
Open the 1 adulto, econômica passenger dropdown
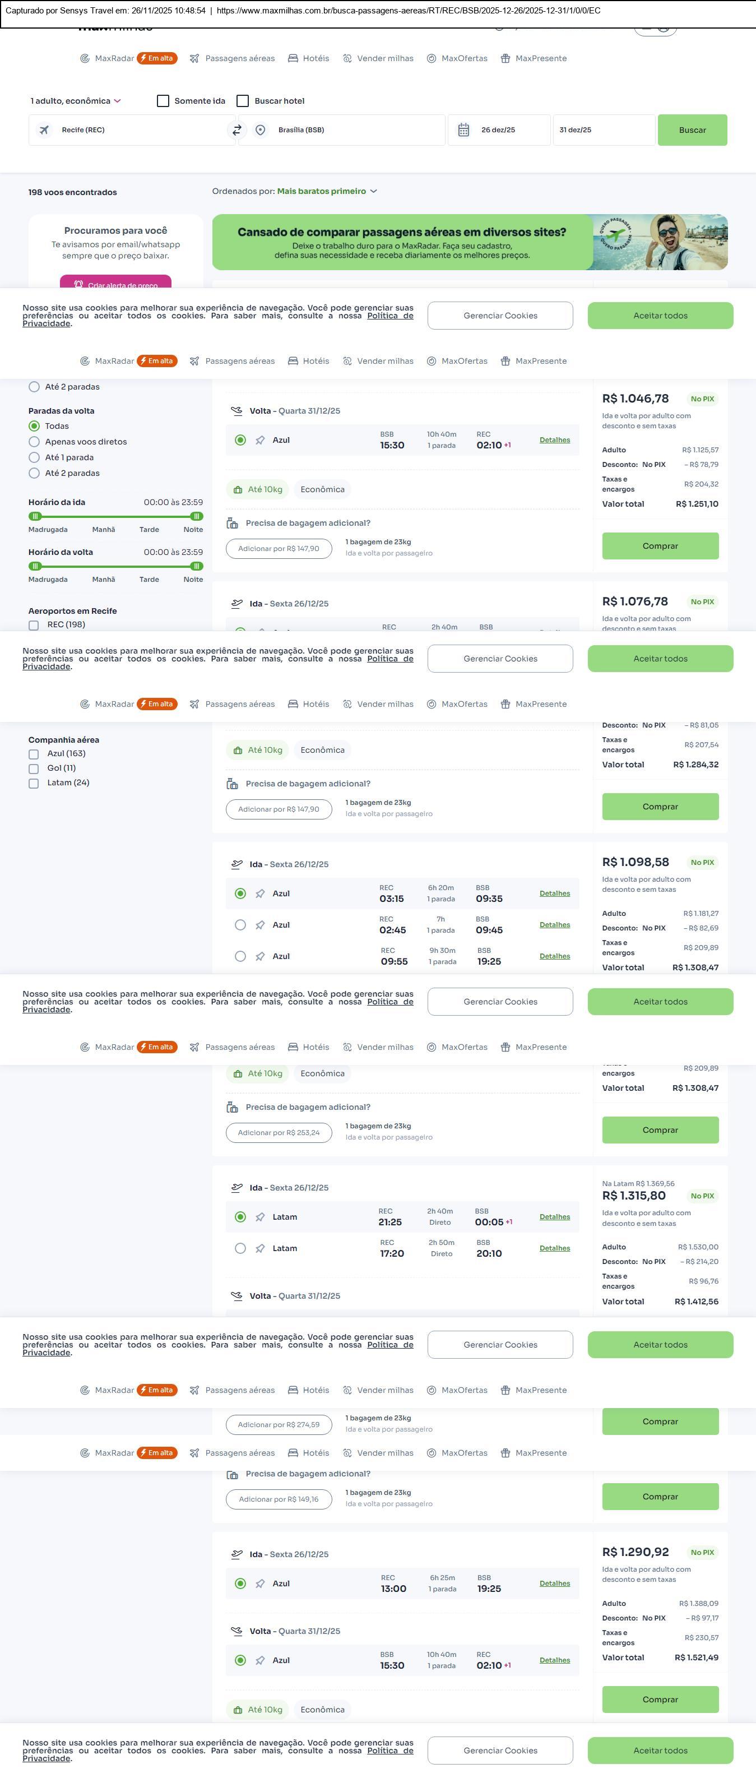pyautogui.click(x=75, y=101)
